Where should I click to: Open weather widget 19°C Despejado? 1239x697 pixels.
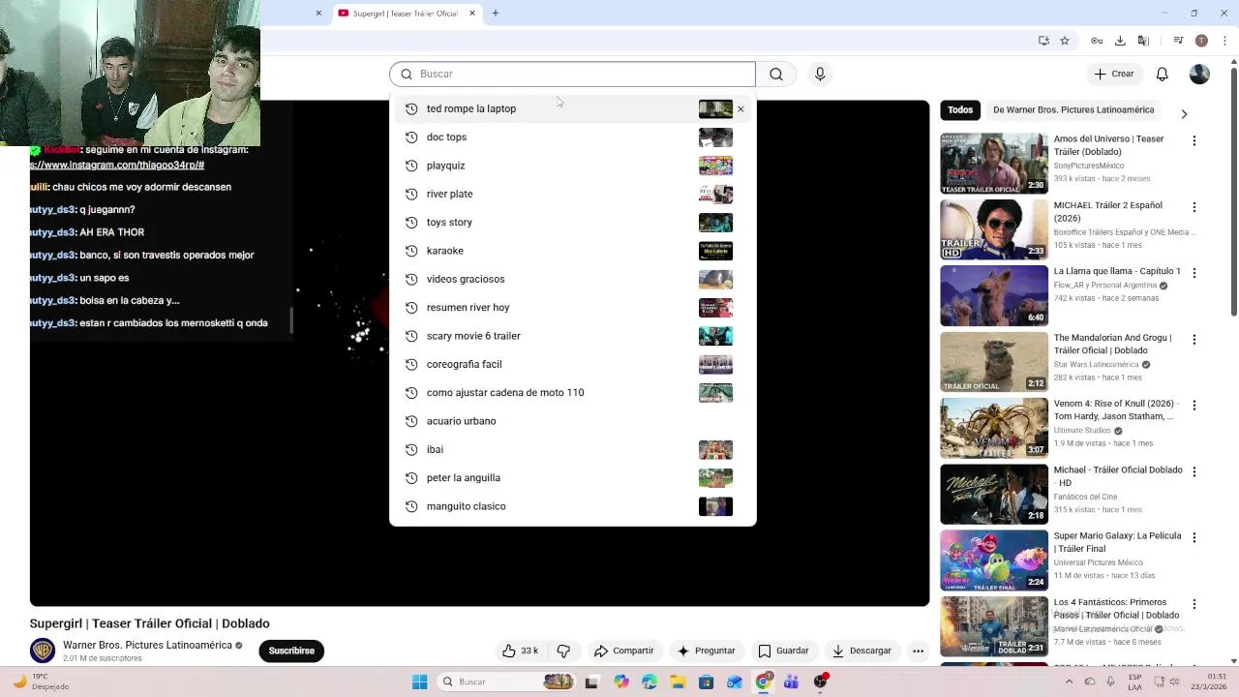click(41, 682)
